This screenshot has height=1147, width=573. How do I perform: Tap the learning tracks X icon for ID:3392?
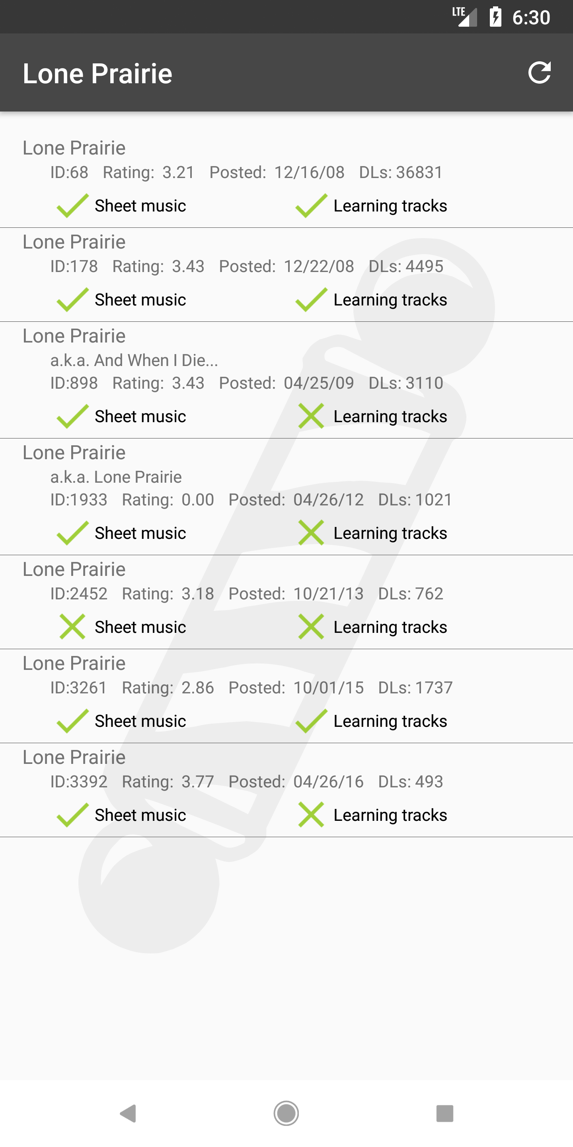(x=311, y=815)
